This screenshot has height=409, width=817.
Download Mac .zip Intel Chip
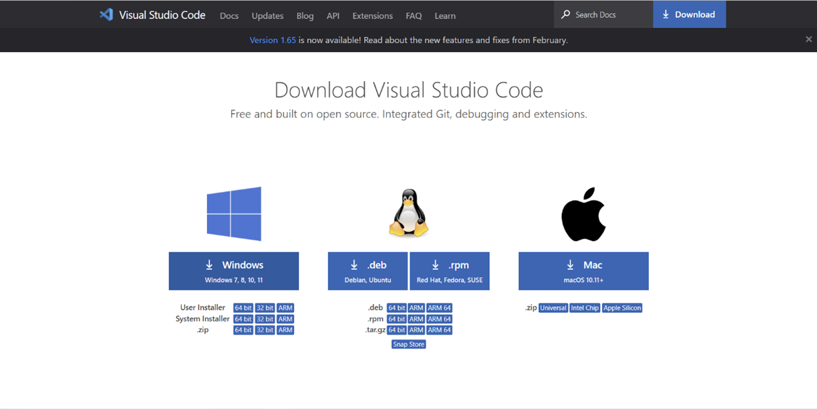point(585,308)
